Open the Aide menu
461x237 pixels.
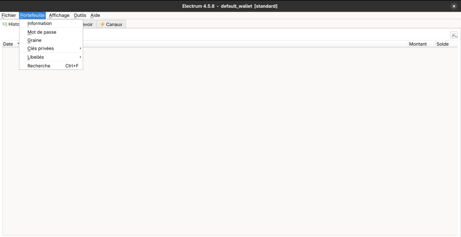pyautogui.click(x=95, y=15)
